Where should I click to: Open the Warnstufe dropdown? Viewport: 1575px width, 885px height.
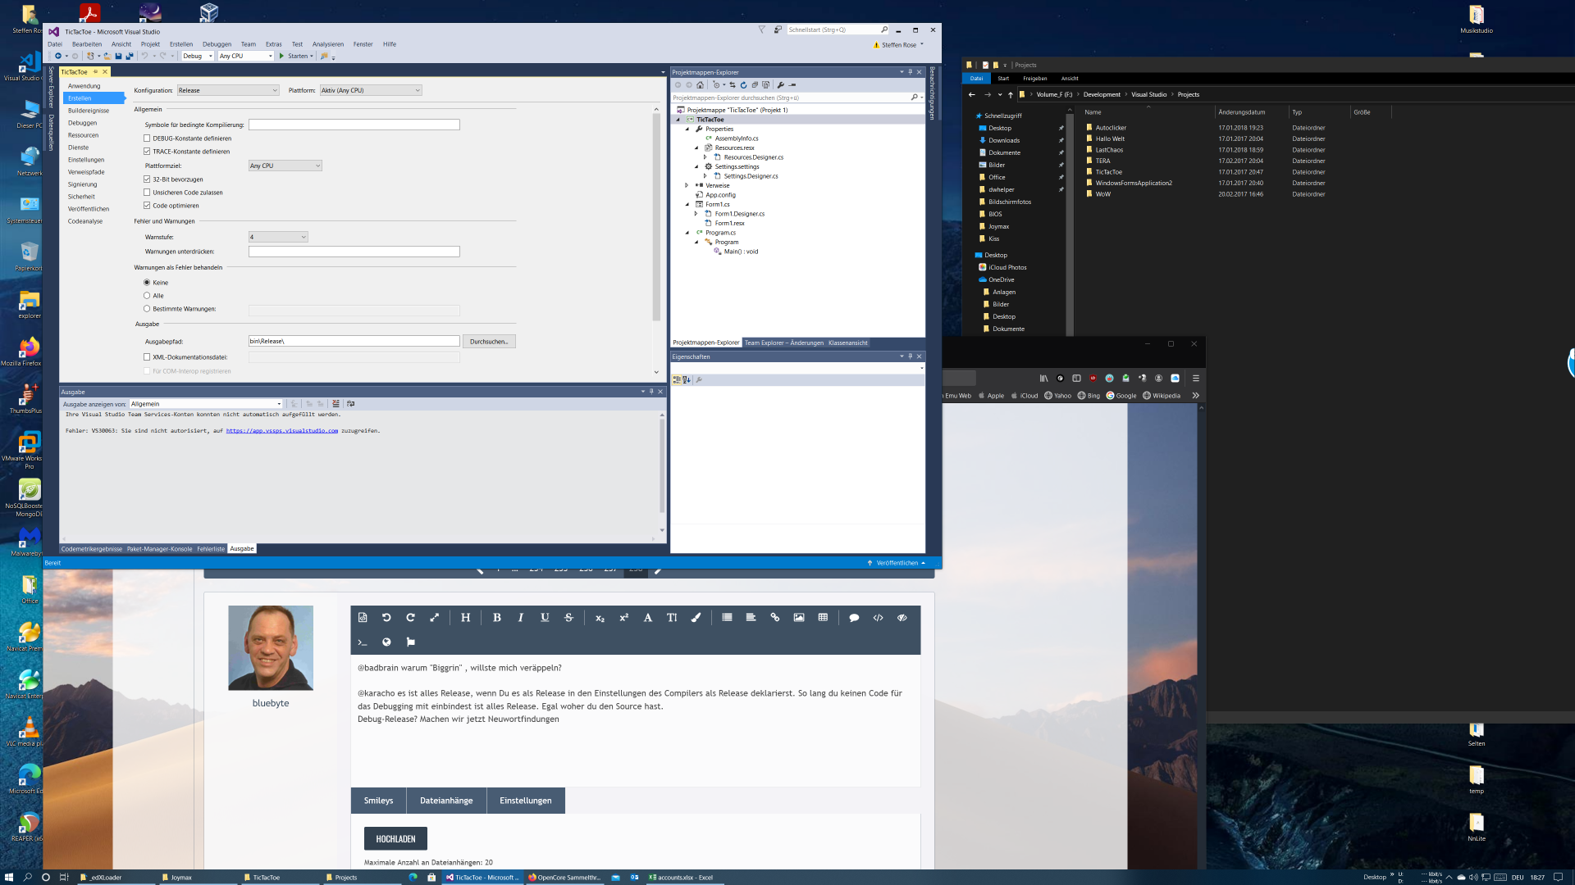pos(278,238)
